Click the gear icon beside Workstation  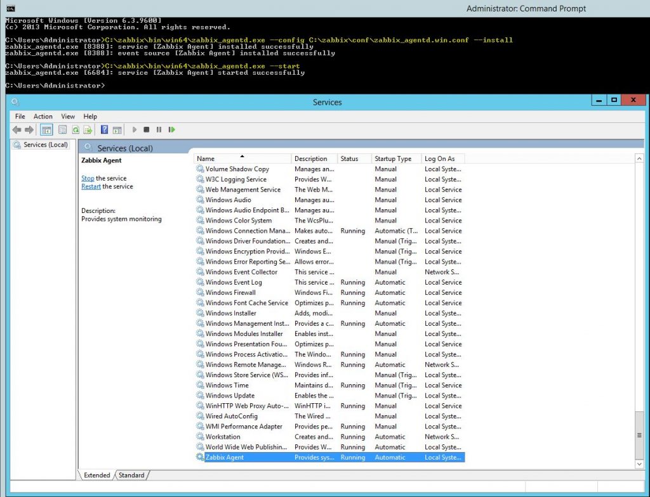coord(200,437)
